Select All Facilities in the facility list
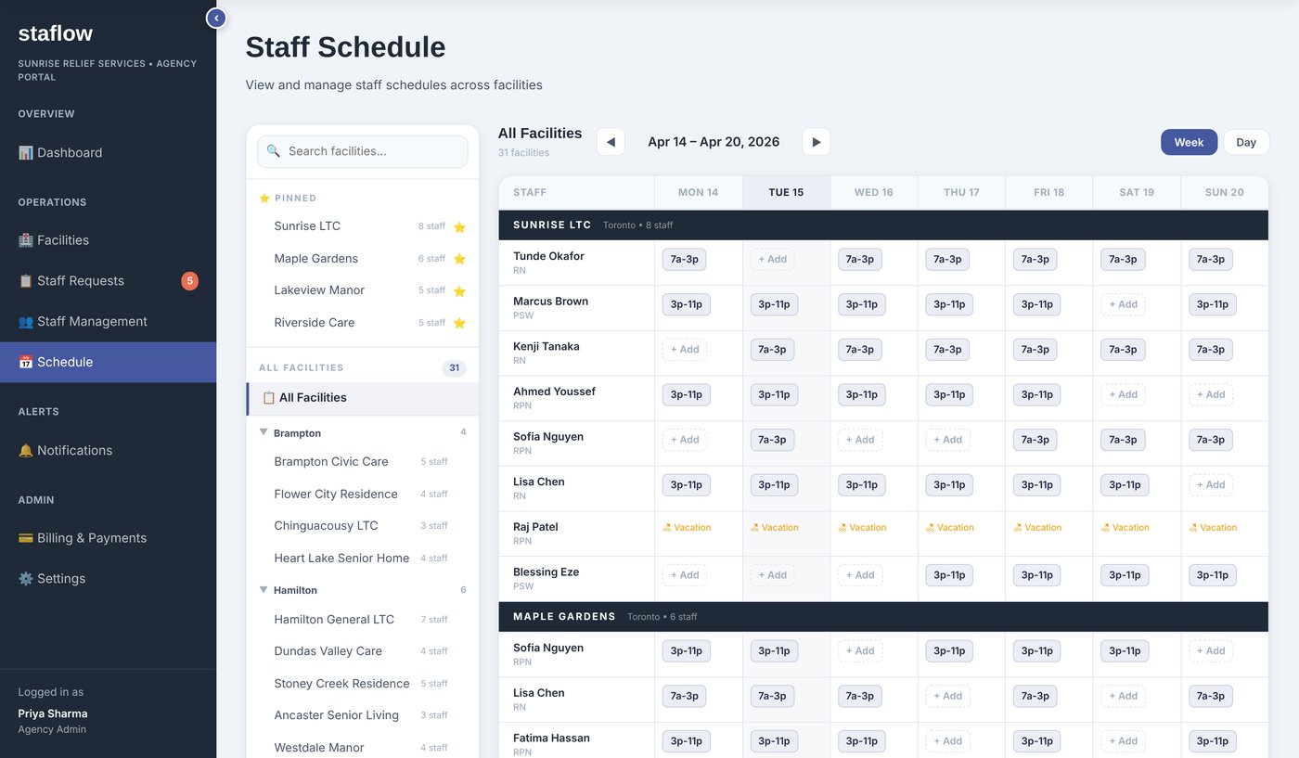 tap(363, 398)
